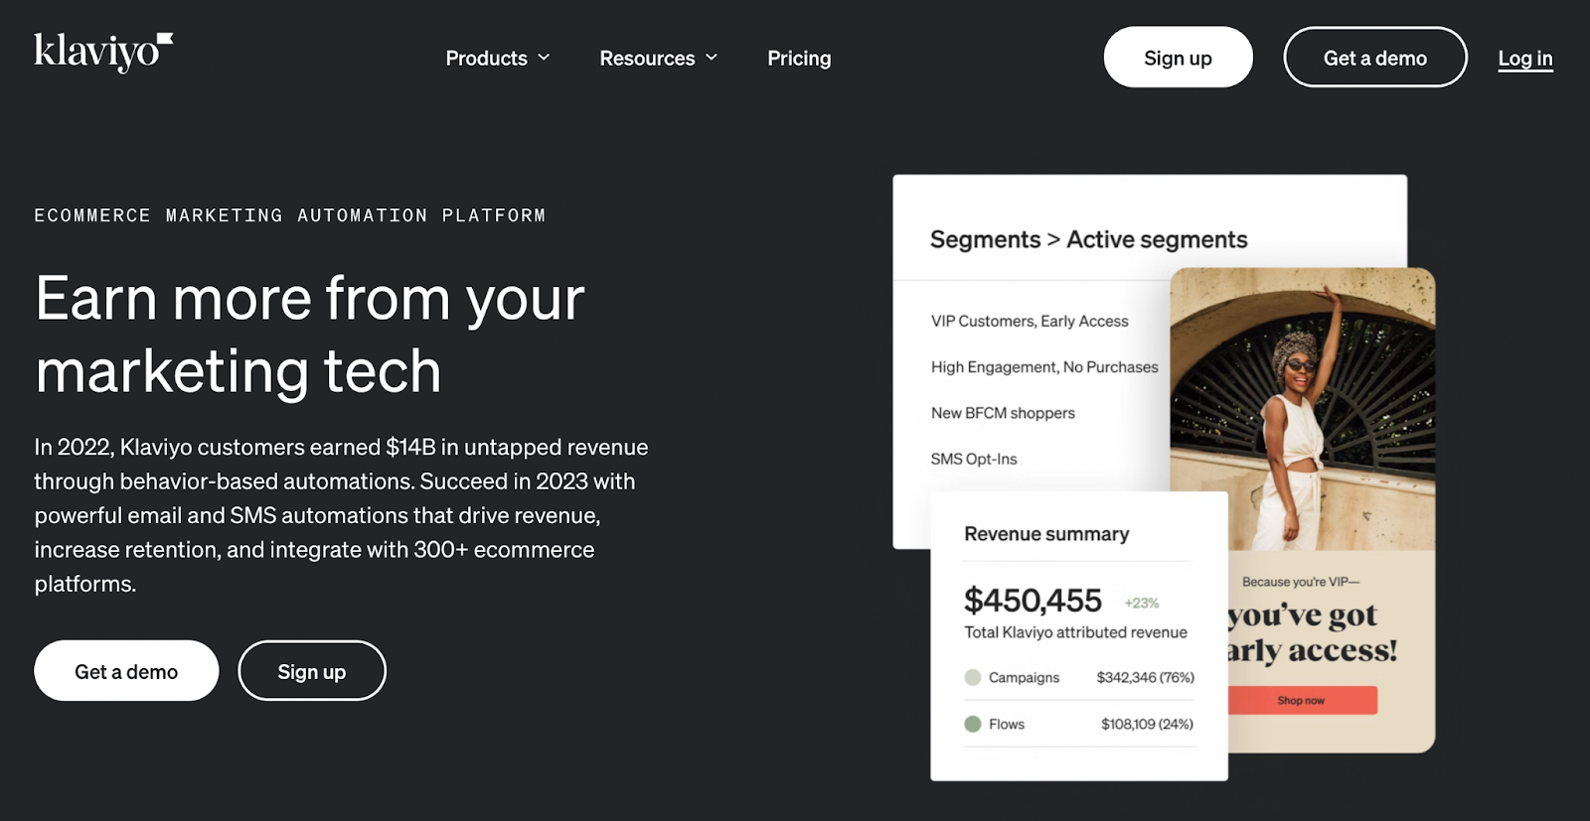Click the Sign up button in the header
Screen dimensions: 1590x821
pos(1178,57)
